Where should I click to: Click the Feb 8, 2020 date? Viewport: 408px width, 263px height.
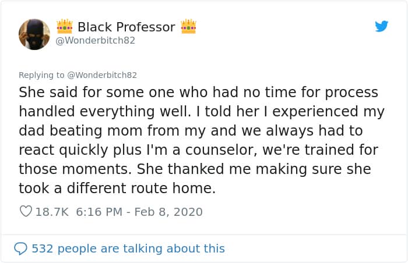point(168,212)
